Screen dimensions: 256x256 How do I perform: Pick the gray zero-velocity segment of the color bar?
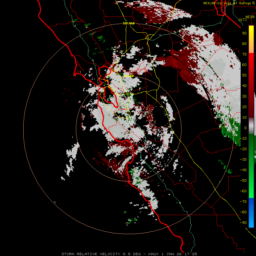pos(251,126)
